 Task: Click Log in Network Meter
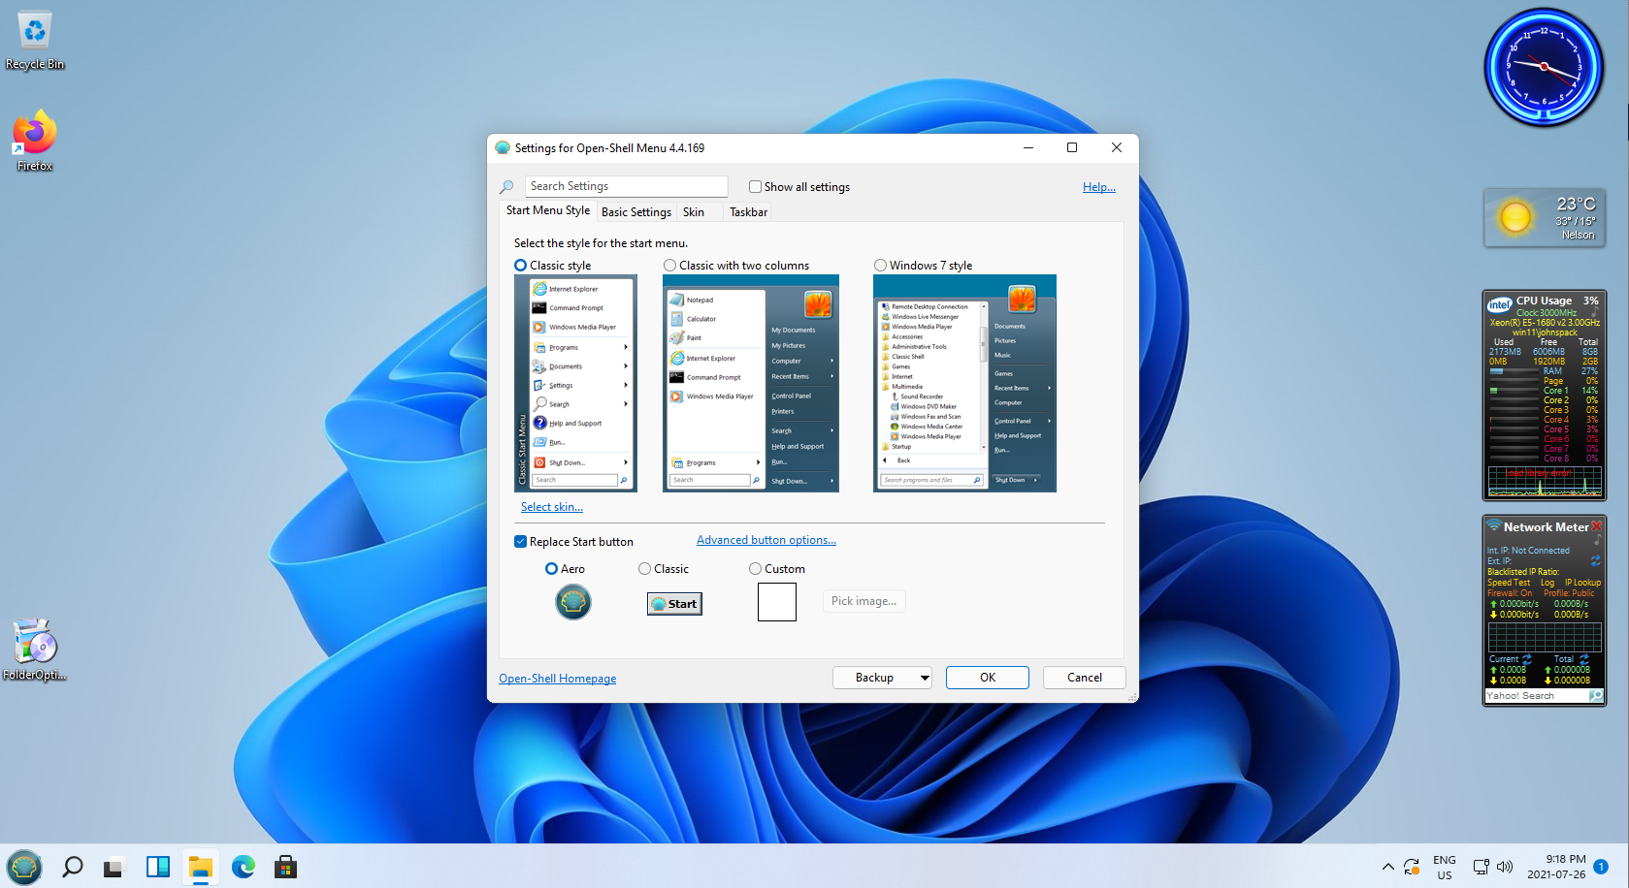(x=1547, y=583)
